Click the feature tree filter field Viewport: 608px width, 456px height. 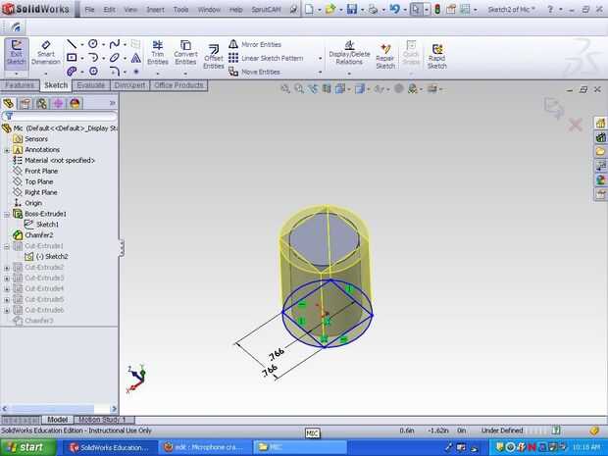tap(60, 116)
